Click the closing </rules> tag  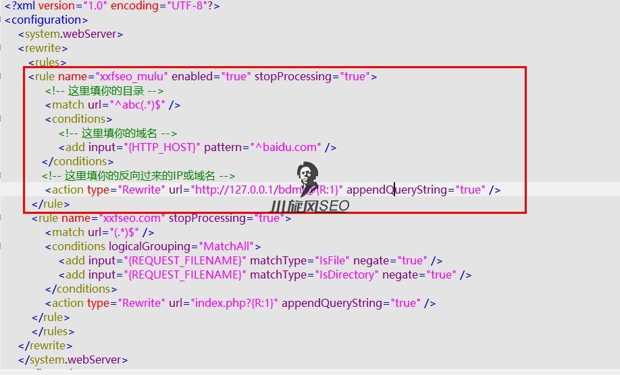(x=53, y=332)
